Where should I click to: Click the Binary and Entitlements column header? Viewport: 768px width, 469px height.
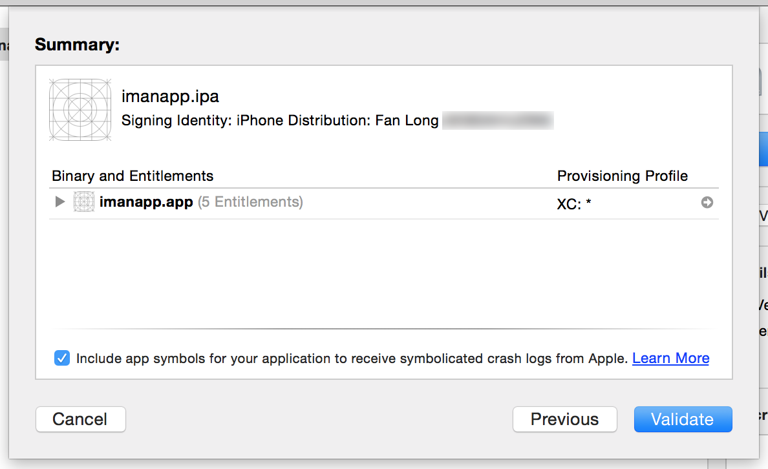[x=133, y=176]
